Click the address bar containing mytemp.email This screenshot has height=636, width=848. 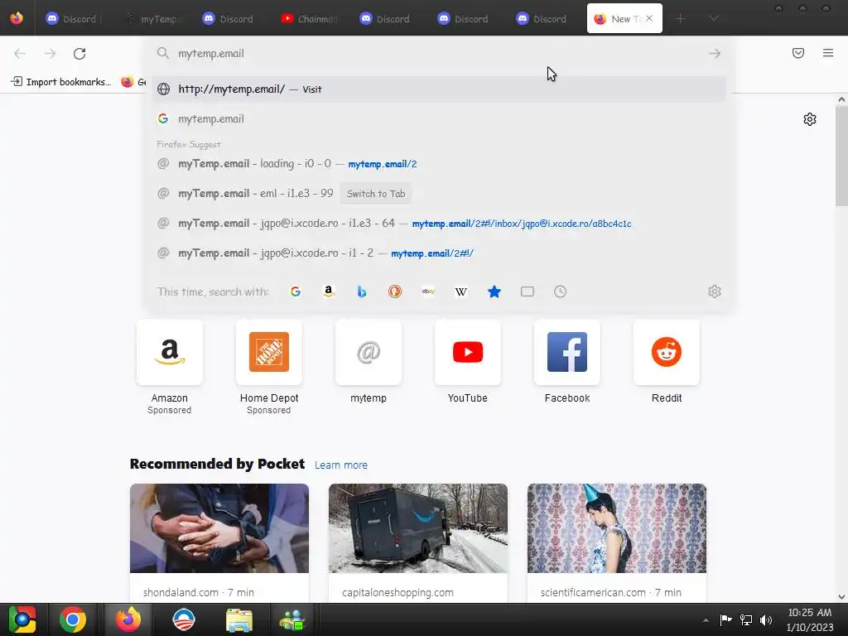439,53
